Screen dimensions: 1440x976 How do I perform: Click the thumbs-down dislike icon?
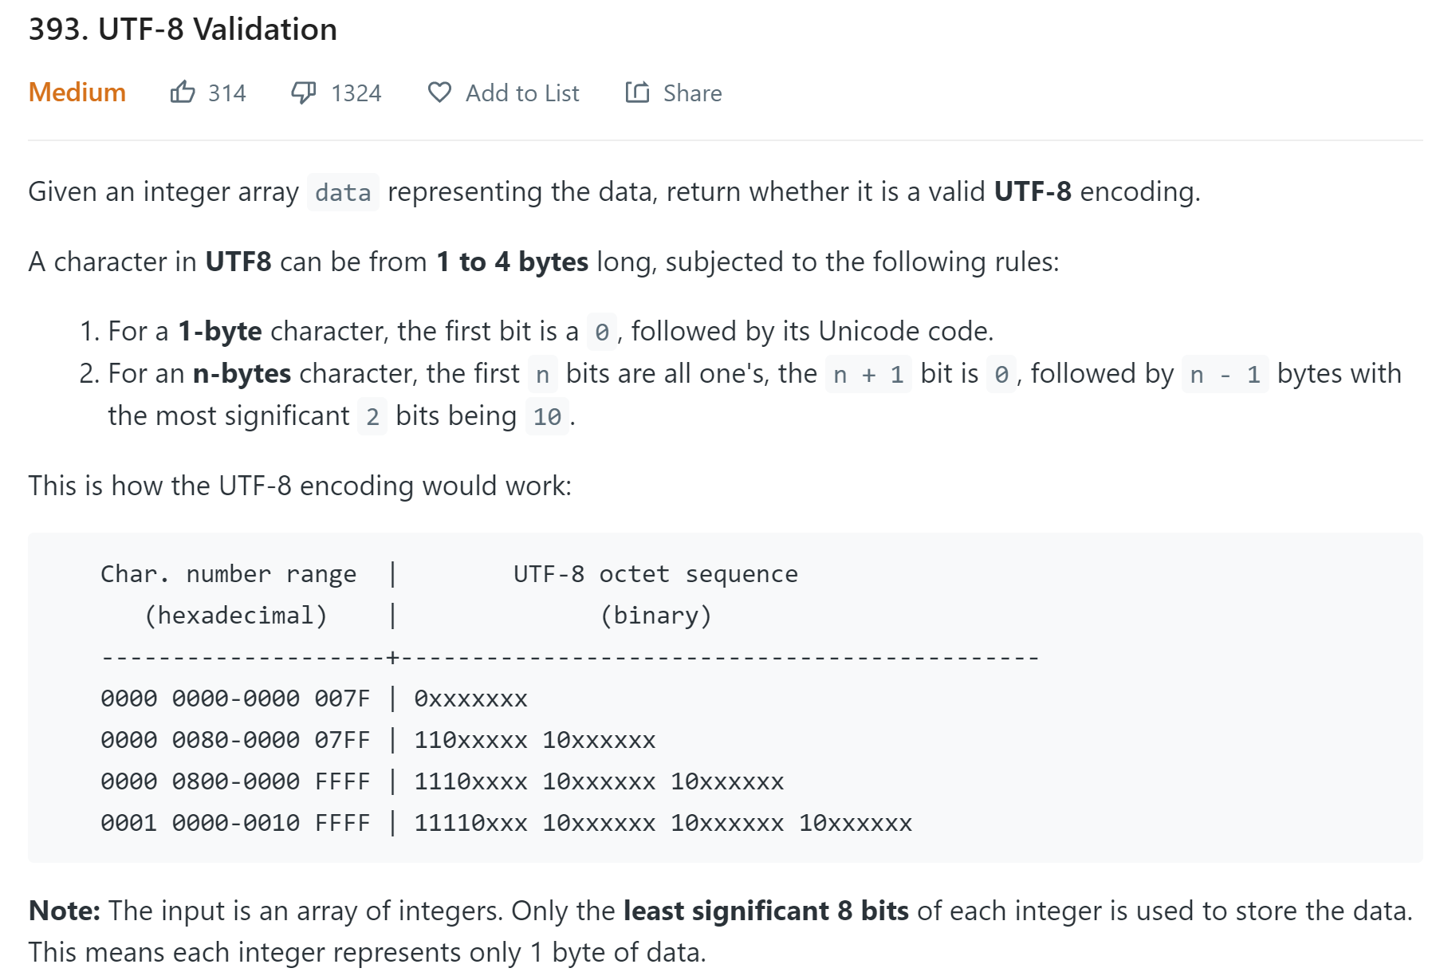pyautogui.click(x=303, y=92)
